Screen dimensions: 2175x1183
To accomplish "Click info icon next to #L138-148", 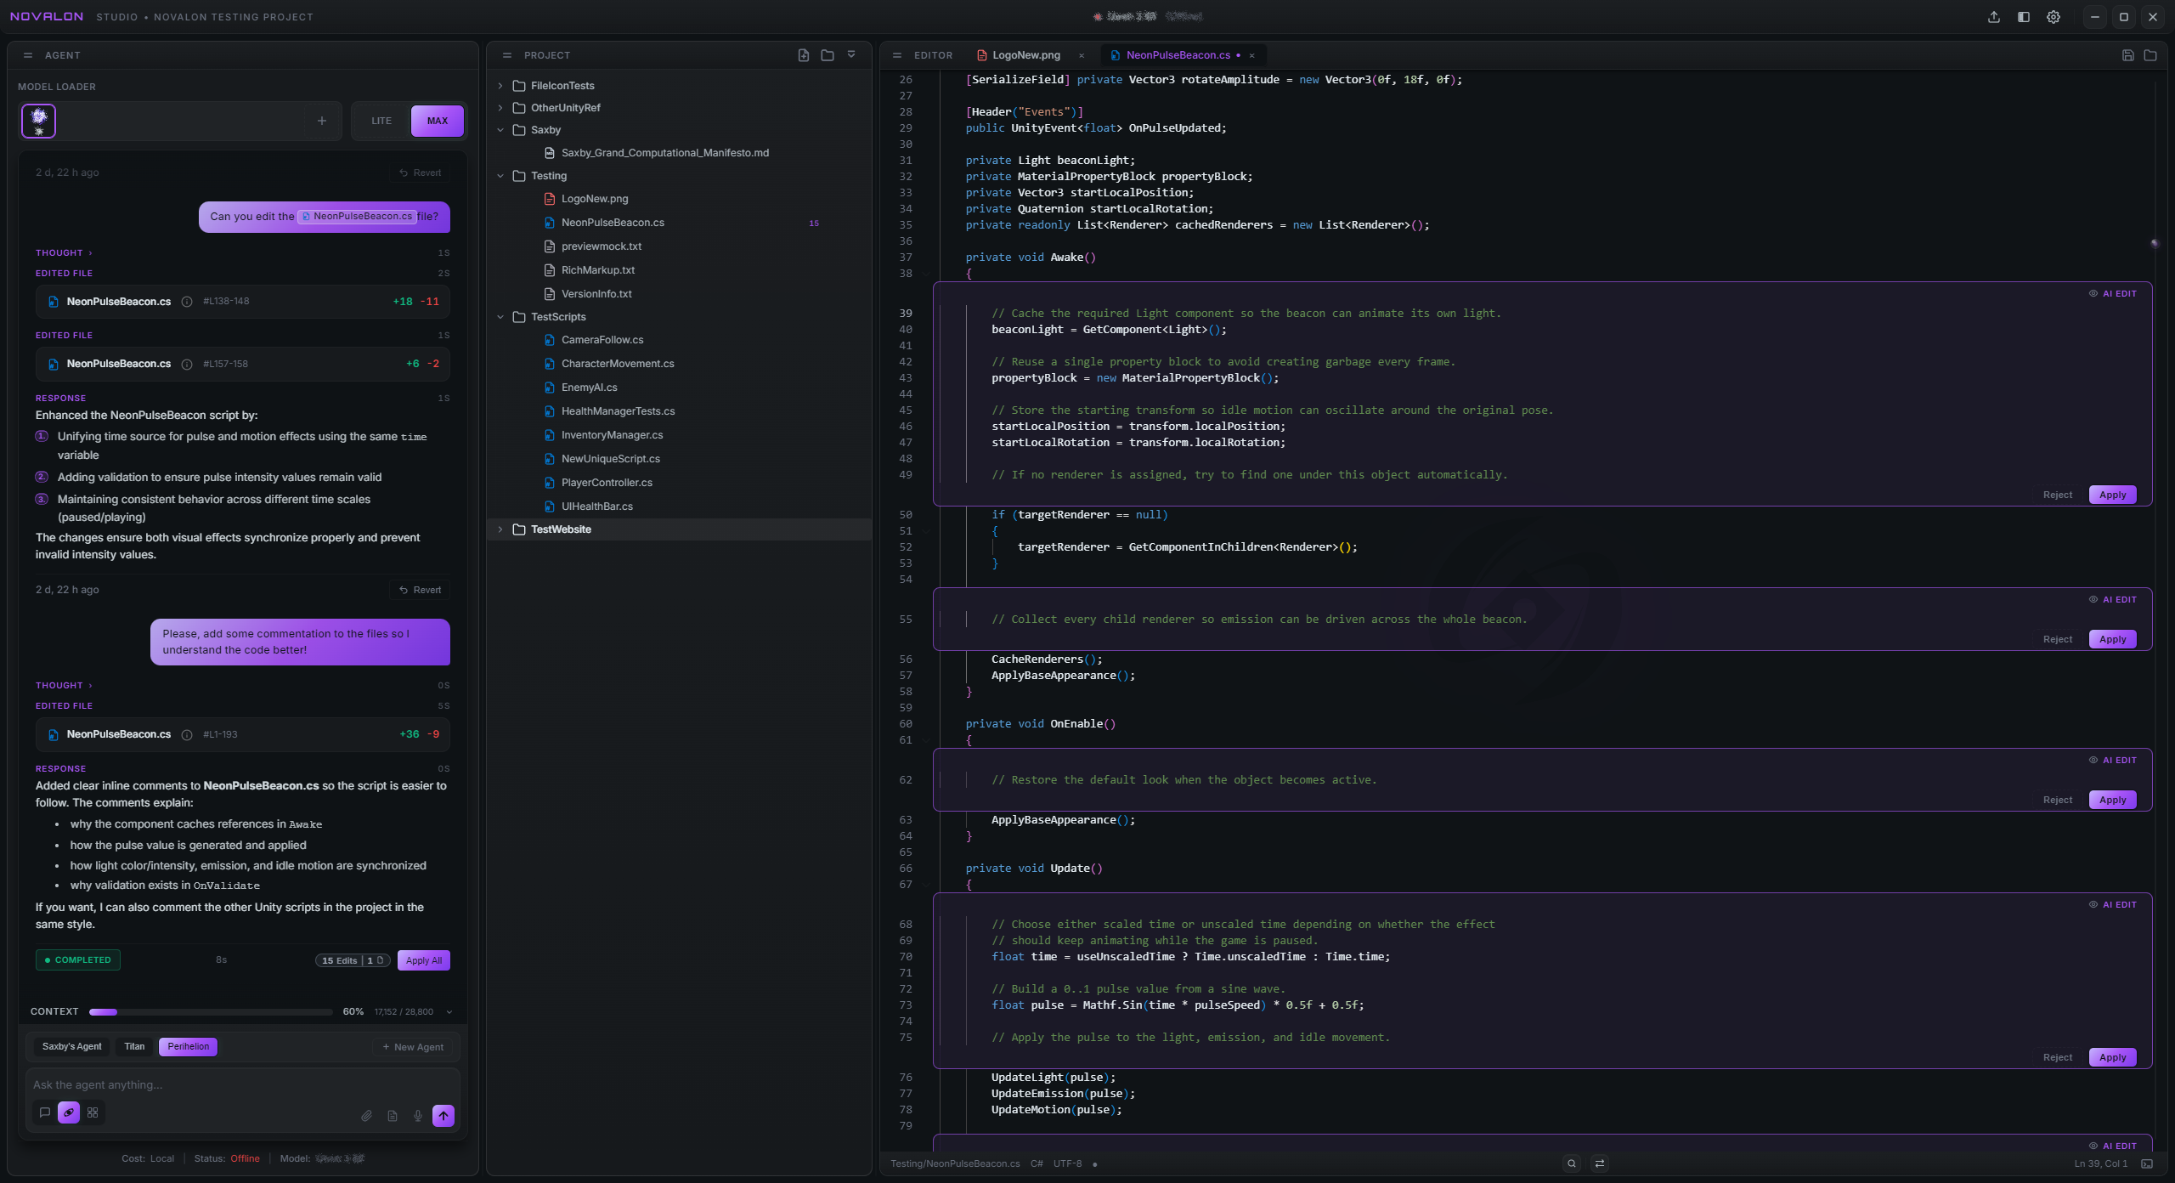I will 187,302.
